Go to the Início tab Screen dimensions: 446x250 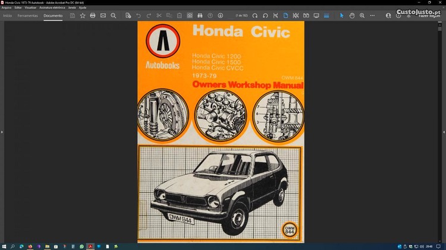click(8, 15)
